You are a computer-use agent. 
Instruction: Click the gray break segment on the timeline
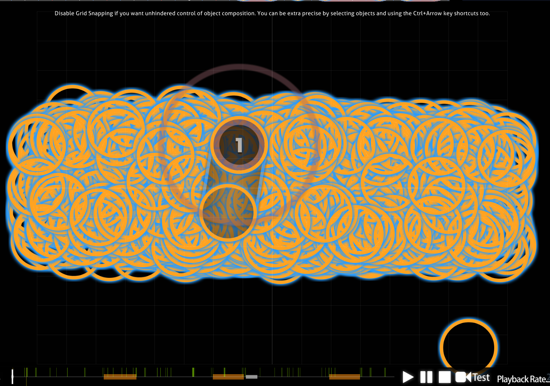pyautogui.click(x=251, y=377)
